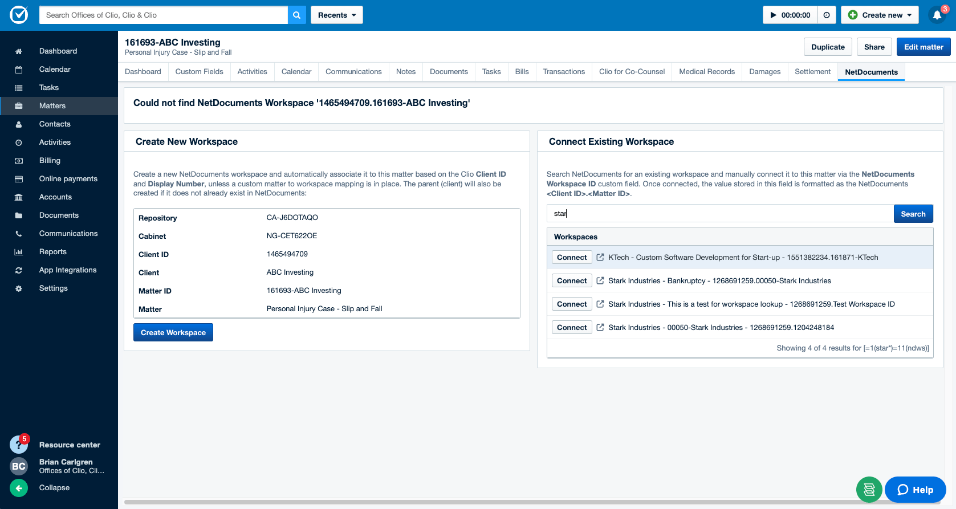Click the Settings gear icon

click(19, 288)
